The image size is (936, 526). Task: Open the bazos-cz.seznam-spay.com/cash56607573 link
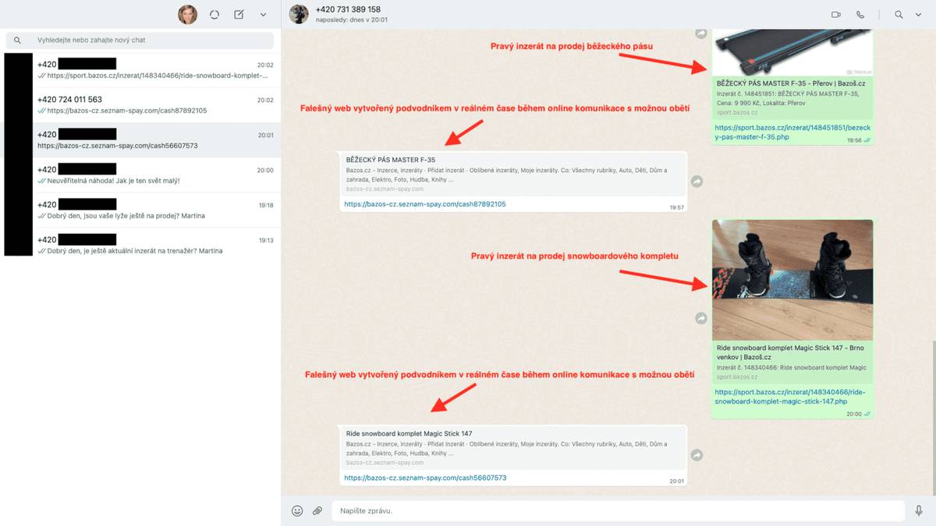(425, 478)
